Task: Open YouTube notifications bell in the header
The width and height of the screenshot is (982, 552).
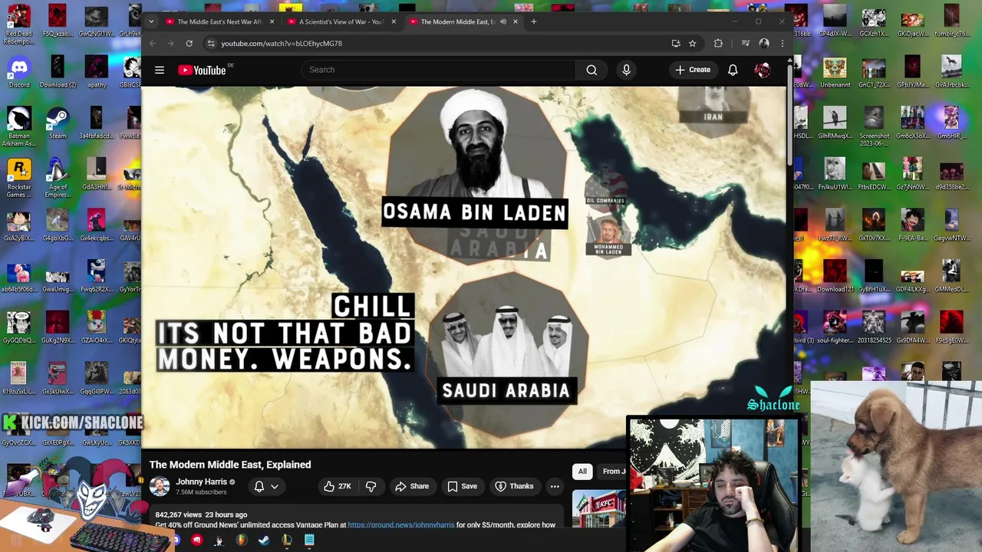Action: [733, 70]
